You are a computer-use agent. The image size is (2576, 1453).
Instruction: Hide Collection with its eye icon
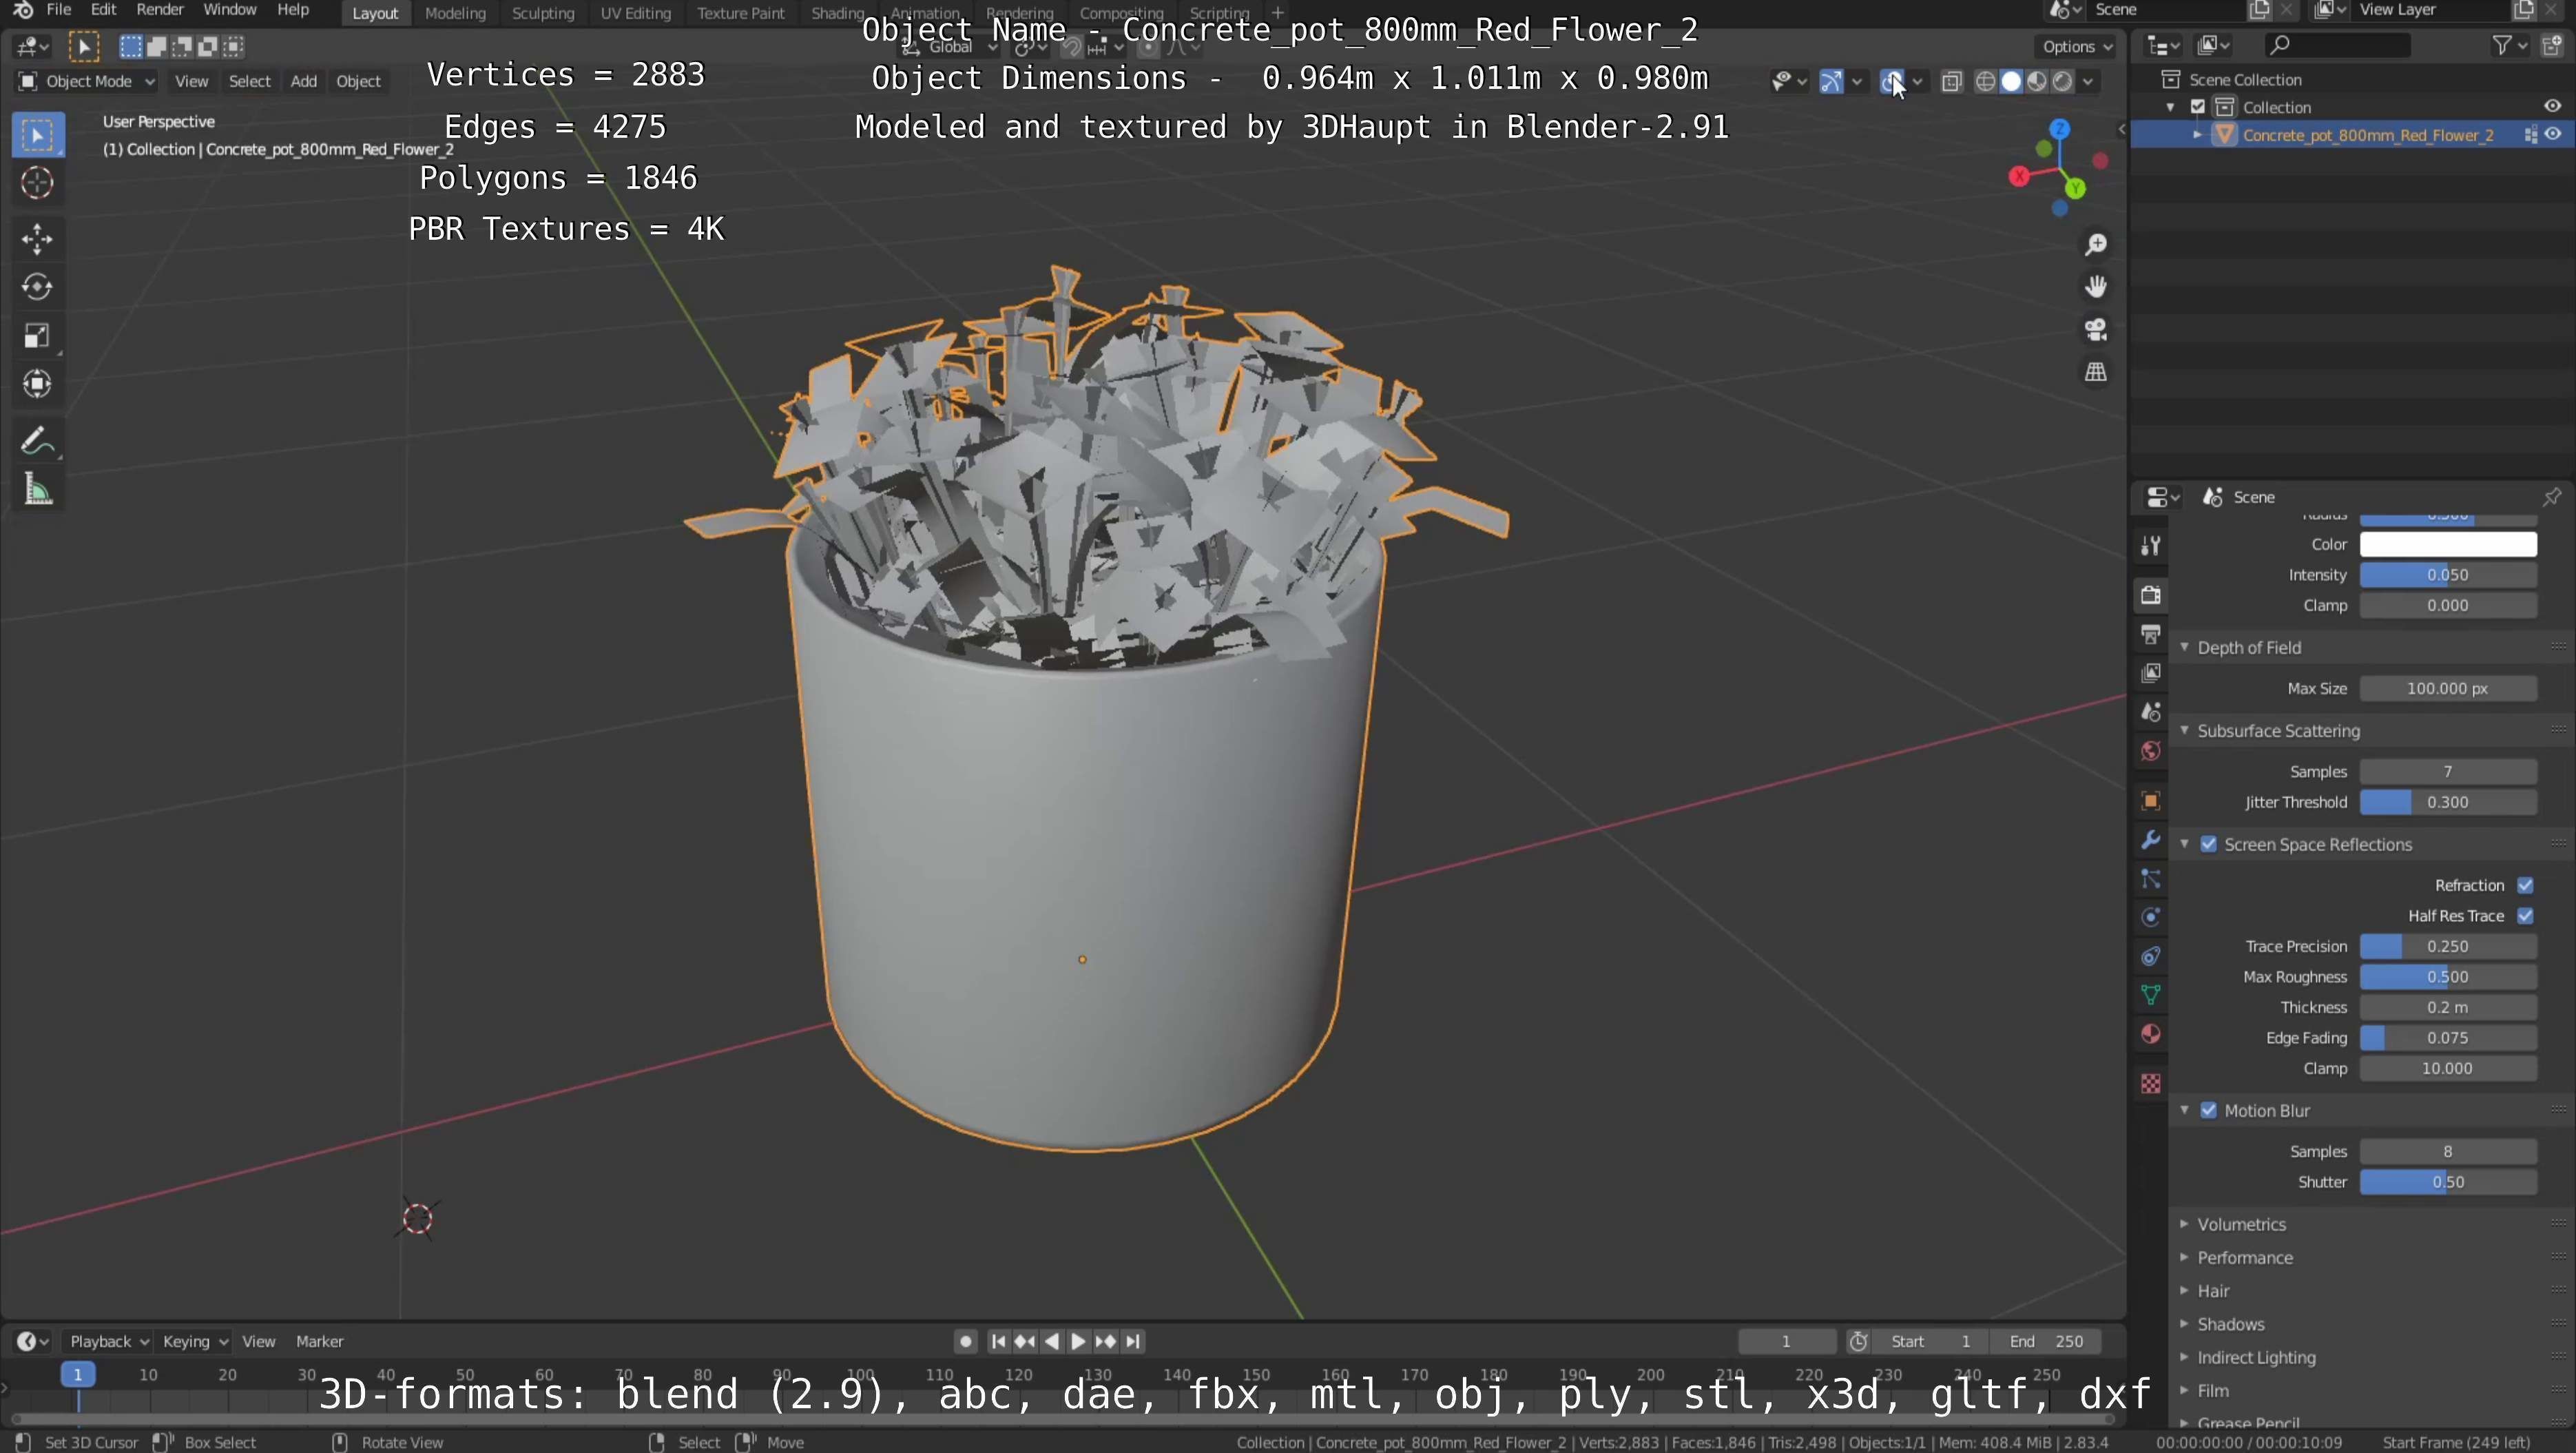point(2552,107)
